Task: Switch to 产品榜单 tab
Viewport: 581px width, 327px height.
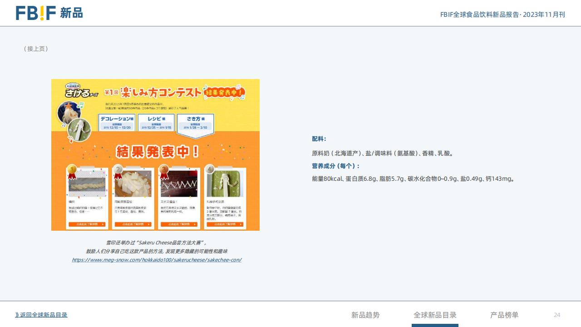Action: click(x=504, y=315)
